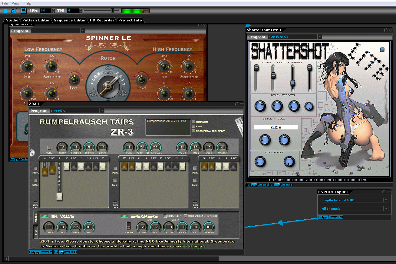Enable Bass Pedal MIDI Split checkbox
This screenshot has width=396, height=264.
(x=193, y=131)
